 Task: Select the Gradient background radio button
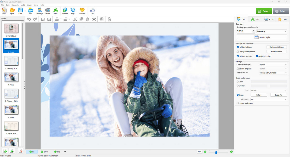[238, 86]
